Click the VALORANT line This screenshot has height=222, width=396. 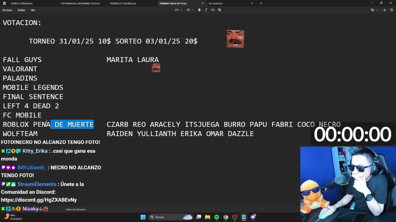(20, 69)
